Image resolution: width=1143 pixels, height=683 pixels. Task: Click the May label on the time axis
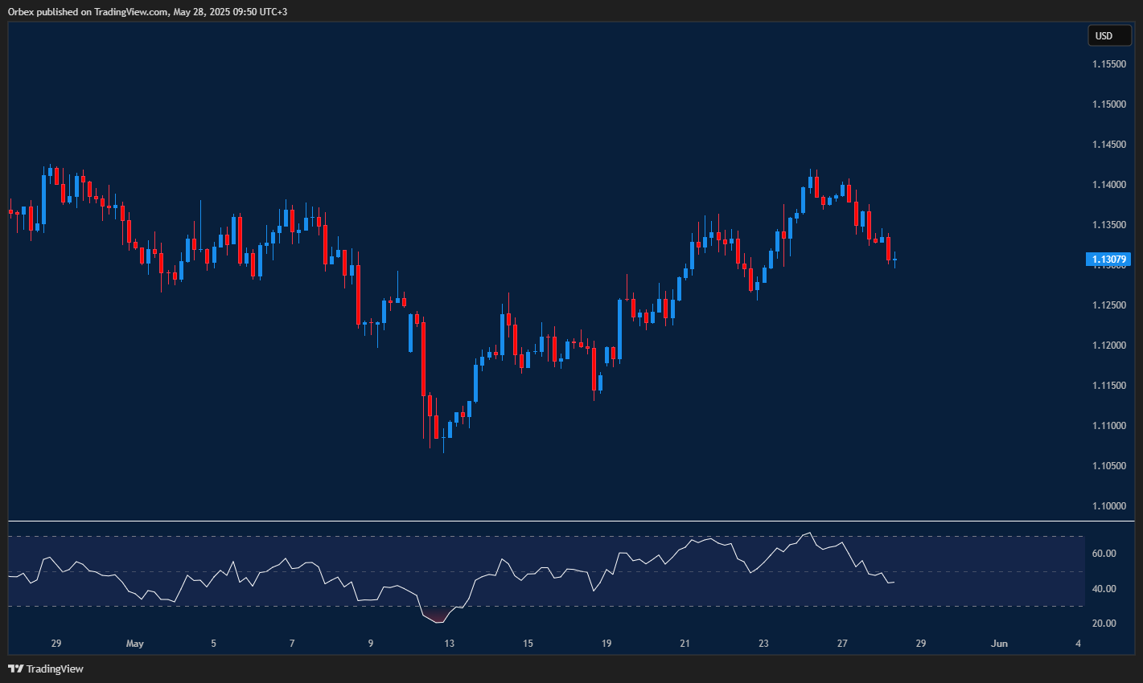pyautogui.click(x=135, y=643)
